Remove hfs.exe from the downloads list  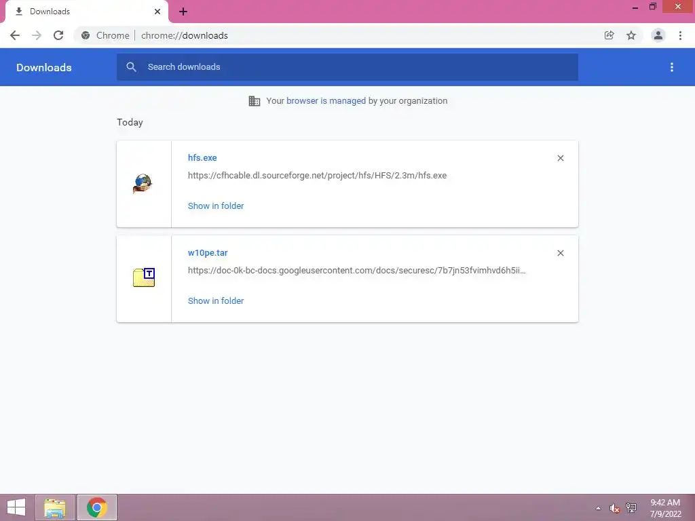[x=560, y=158]
